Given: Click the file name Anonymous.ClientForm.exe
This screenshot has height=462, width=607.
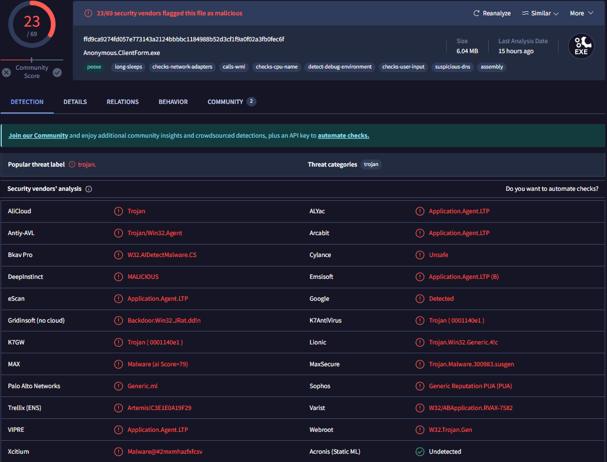Looking at the screenshot, I should coord(122,53).
